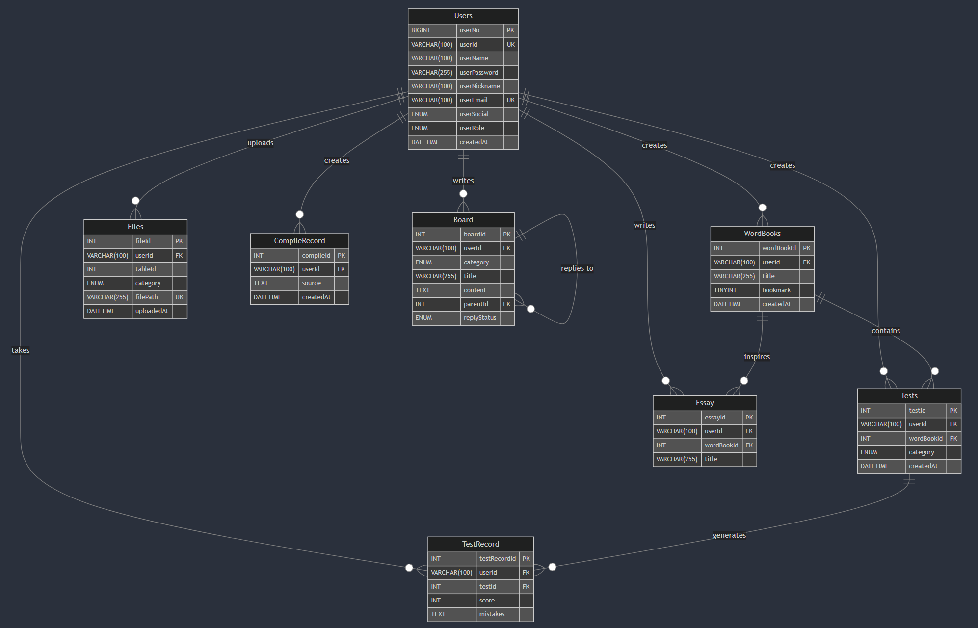Select the 'inspires' relationship label
The height and width of the screenshot is (628, 978).
pos(756,357)
